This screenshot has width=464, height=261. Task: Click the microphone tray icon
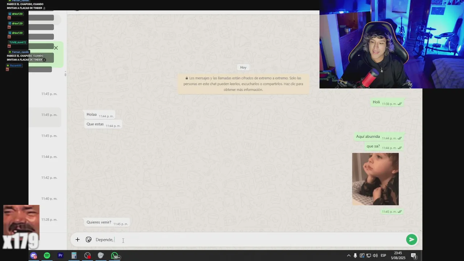pos(355,256)
